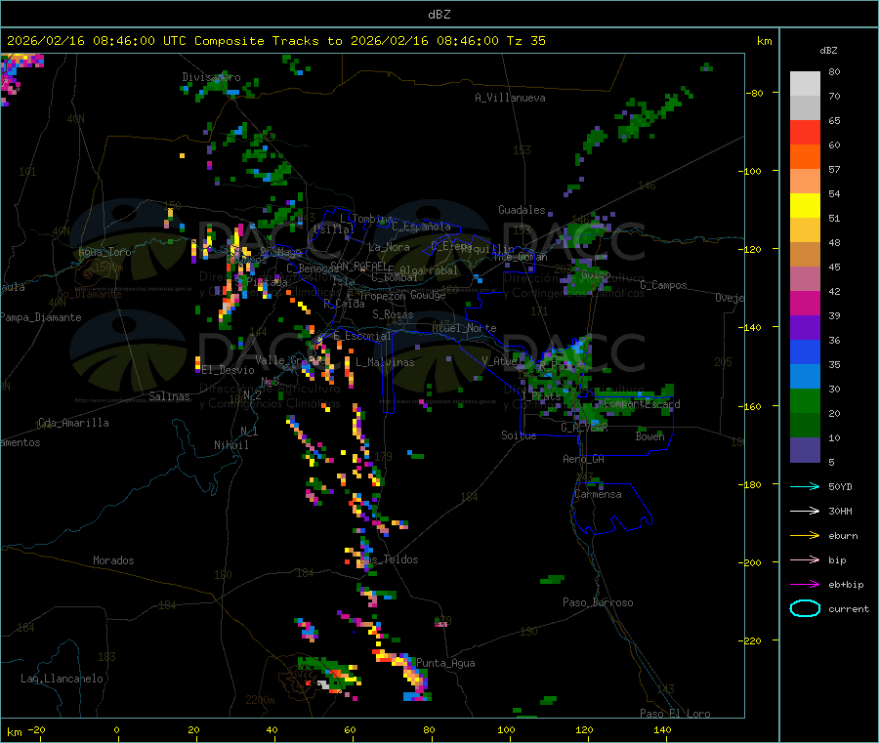Click the Bowen map label

(650, 435)
